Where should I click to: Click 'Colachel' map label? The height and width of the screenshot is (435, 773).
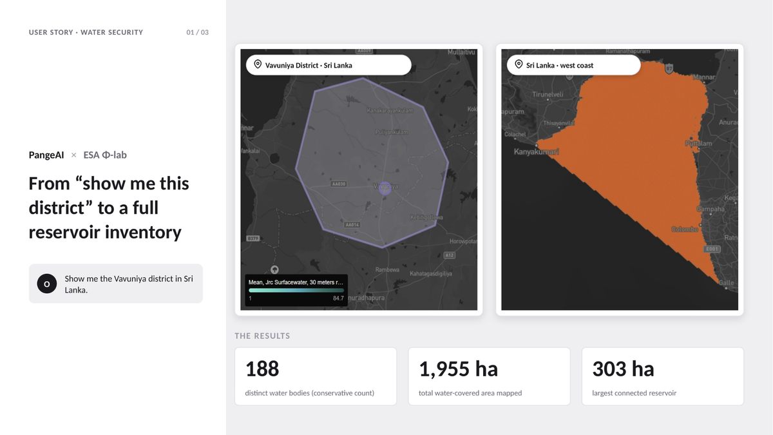[515, 135]
